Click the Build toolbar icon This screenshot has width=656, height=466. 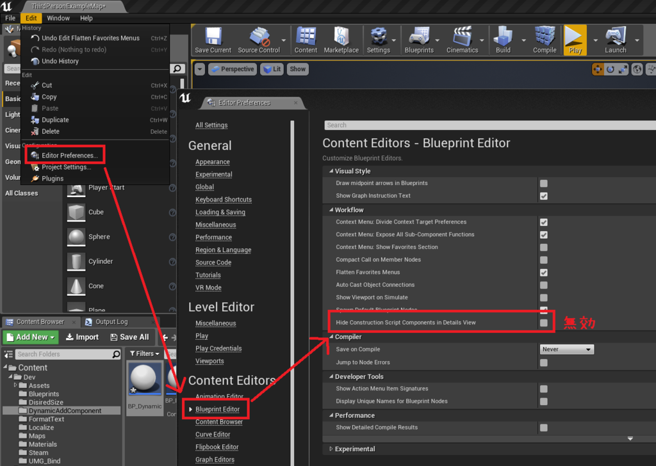click(x=503, y=36)
